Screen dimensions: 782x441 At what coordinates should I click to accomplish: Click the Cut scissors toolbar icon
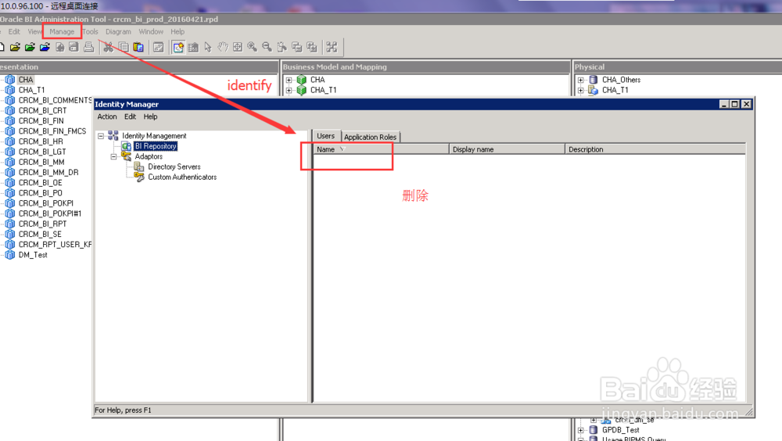(x=108, y=48)
